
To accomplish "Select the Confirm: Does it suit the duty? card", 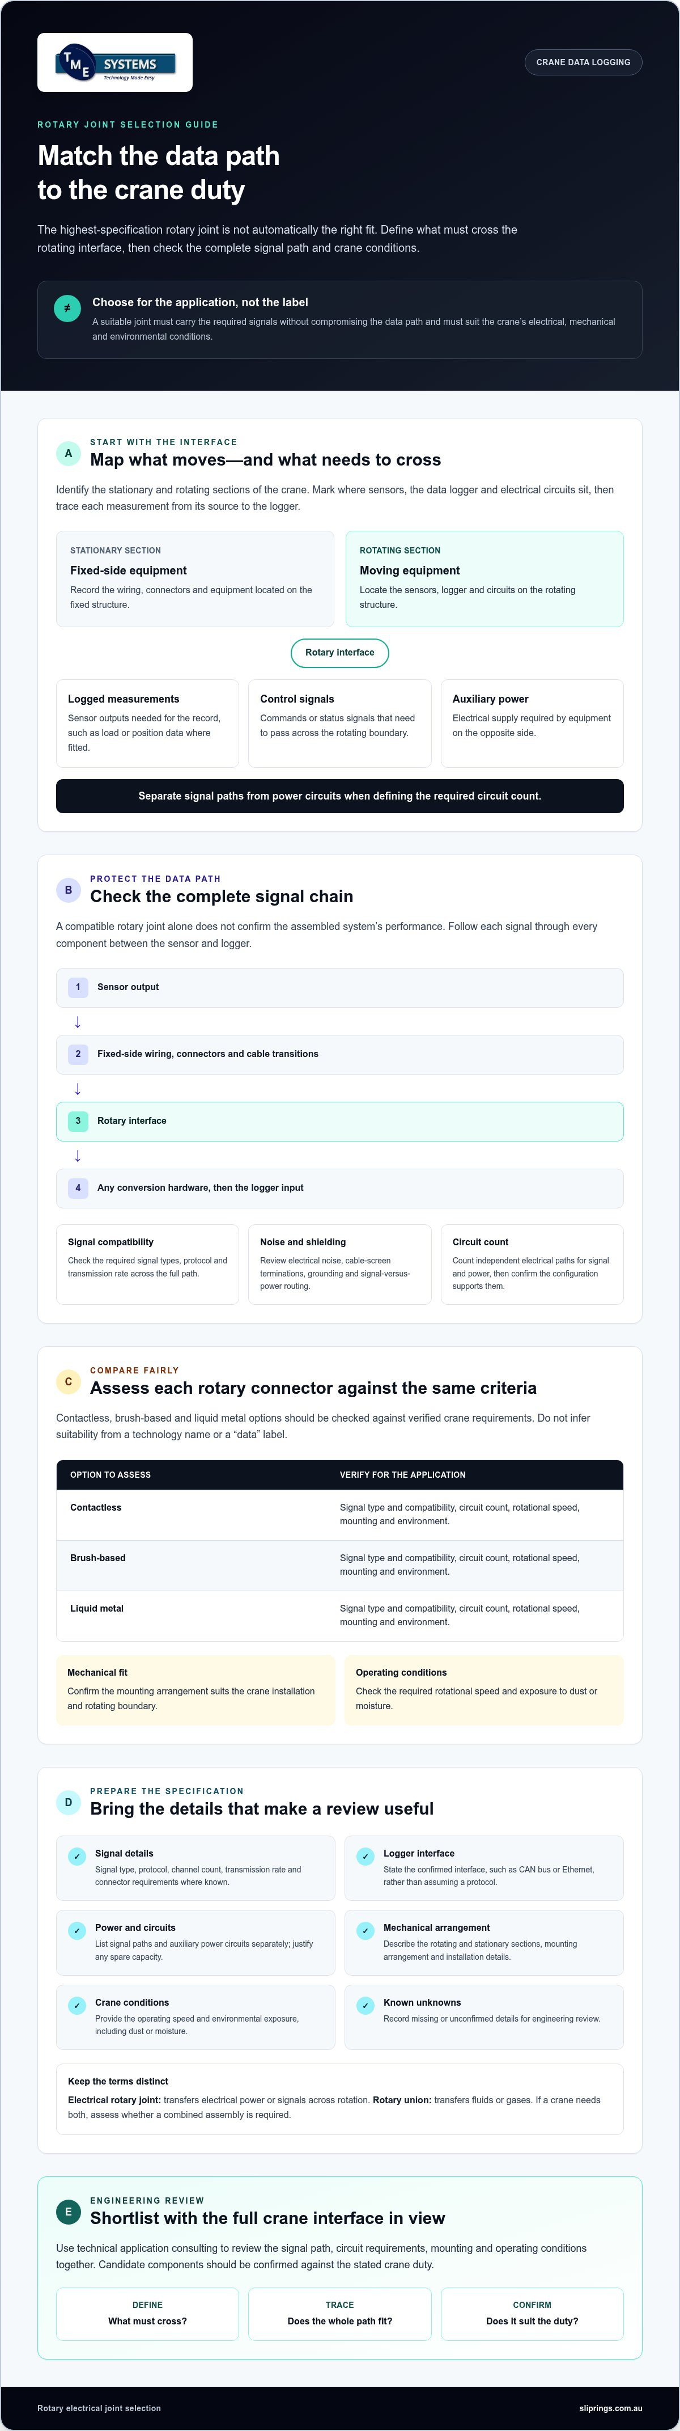I will point(532,2314).
